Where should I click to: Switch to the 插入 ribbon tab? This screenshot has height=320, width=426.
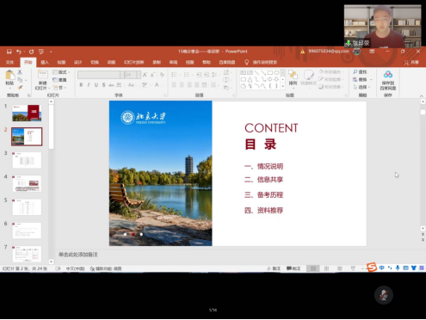[45, 62]
